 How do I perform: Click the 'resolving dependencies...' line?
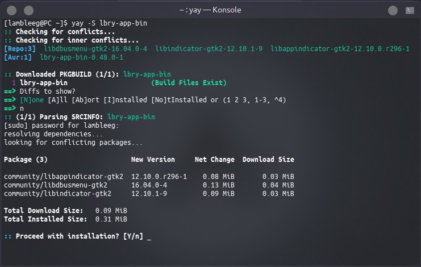coord(53,134)
